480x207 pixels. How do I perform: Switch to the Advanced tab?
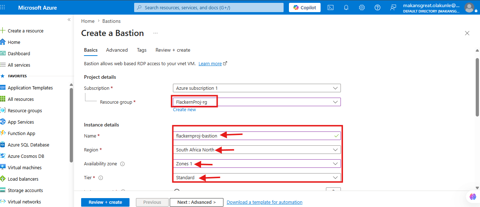(x=117, y=50)
